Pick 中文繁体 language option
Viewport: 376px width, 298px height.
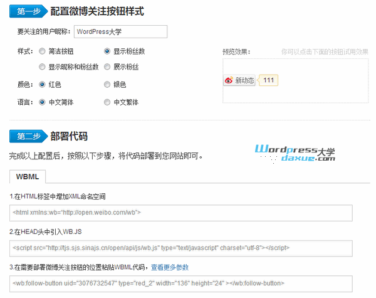coord(107,102)
